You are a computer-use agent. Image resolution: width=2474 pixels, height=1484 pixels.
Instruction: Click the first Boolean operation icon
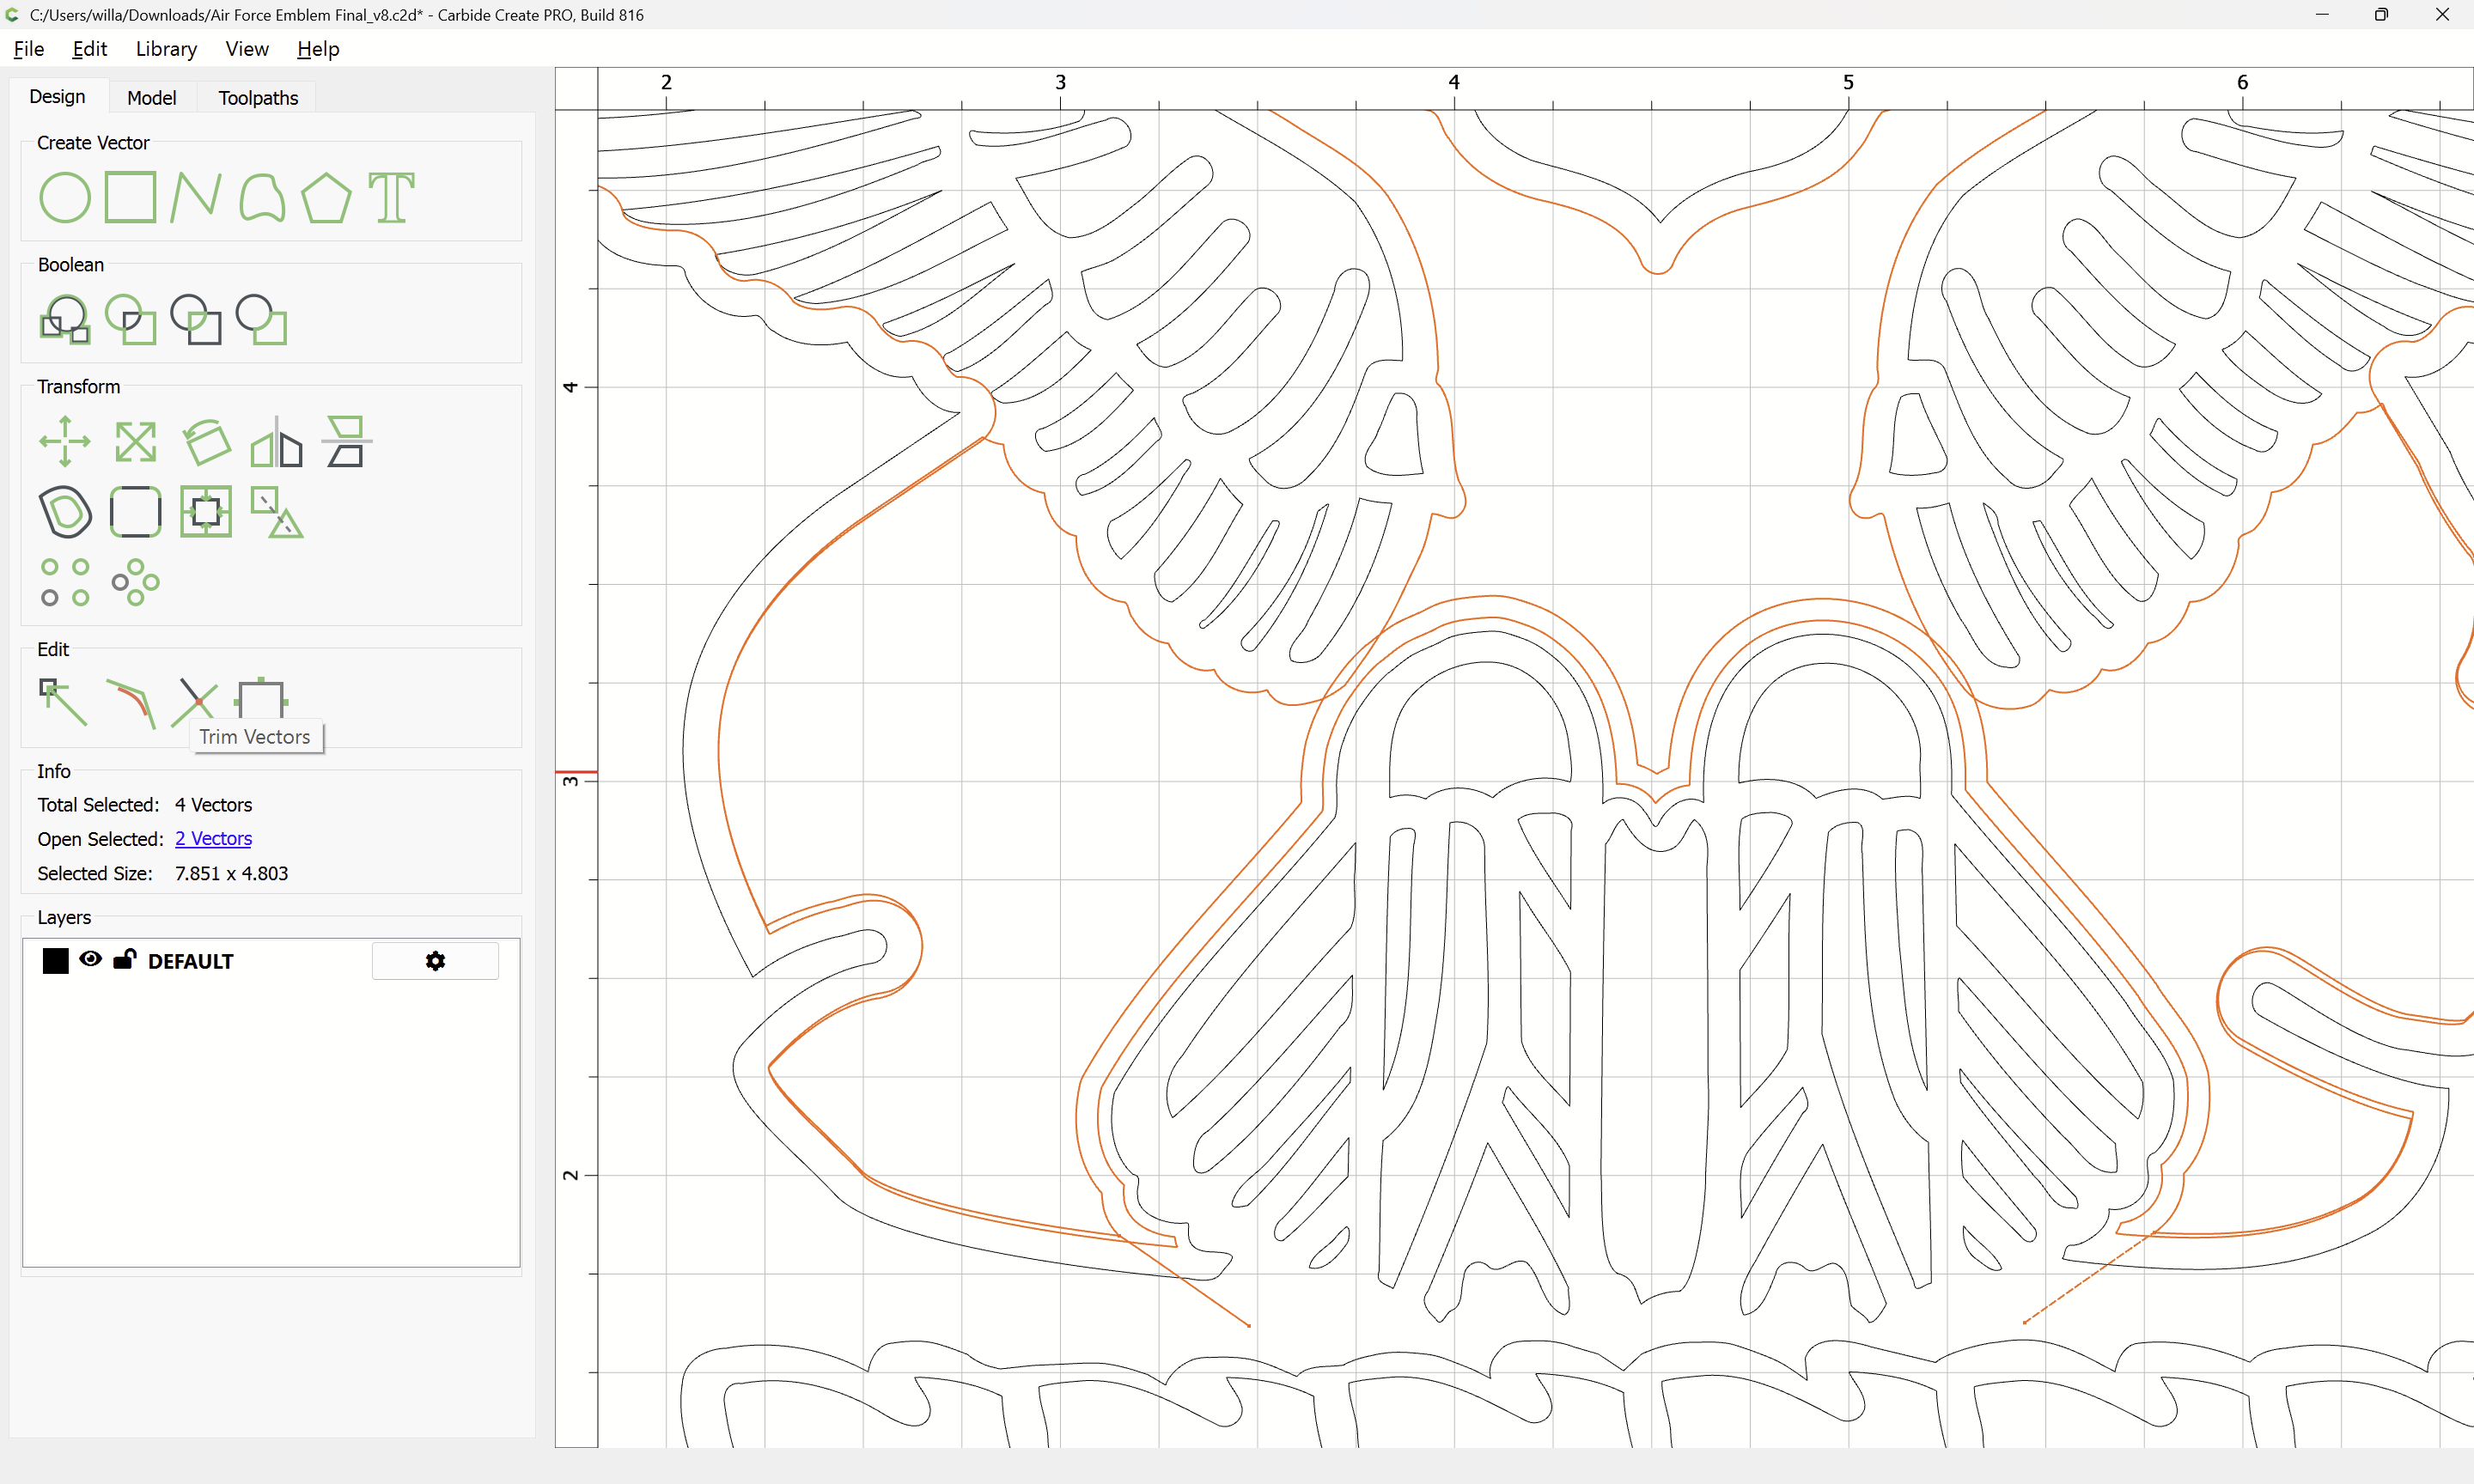coord(65,319)
